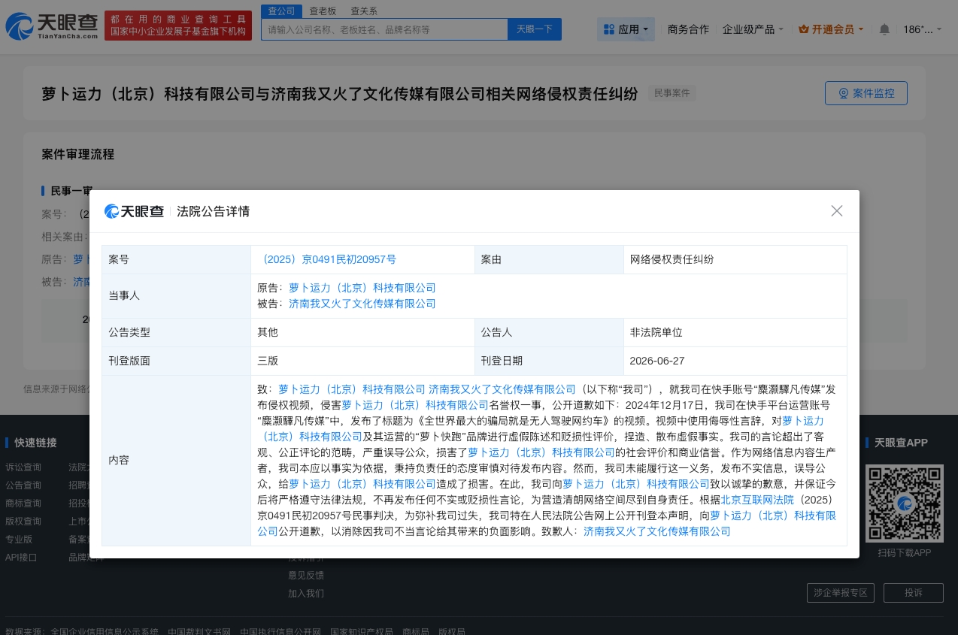Click the 涉企举报专区 button
Screen dimensions: 958x635
pos(841,593)
